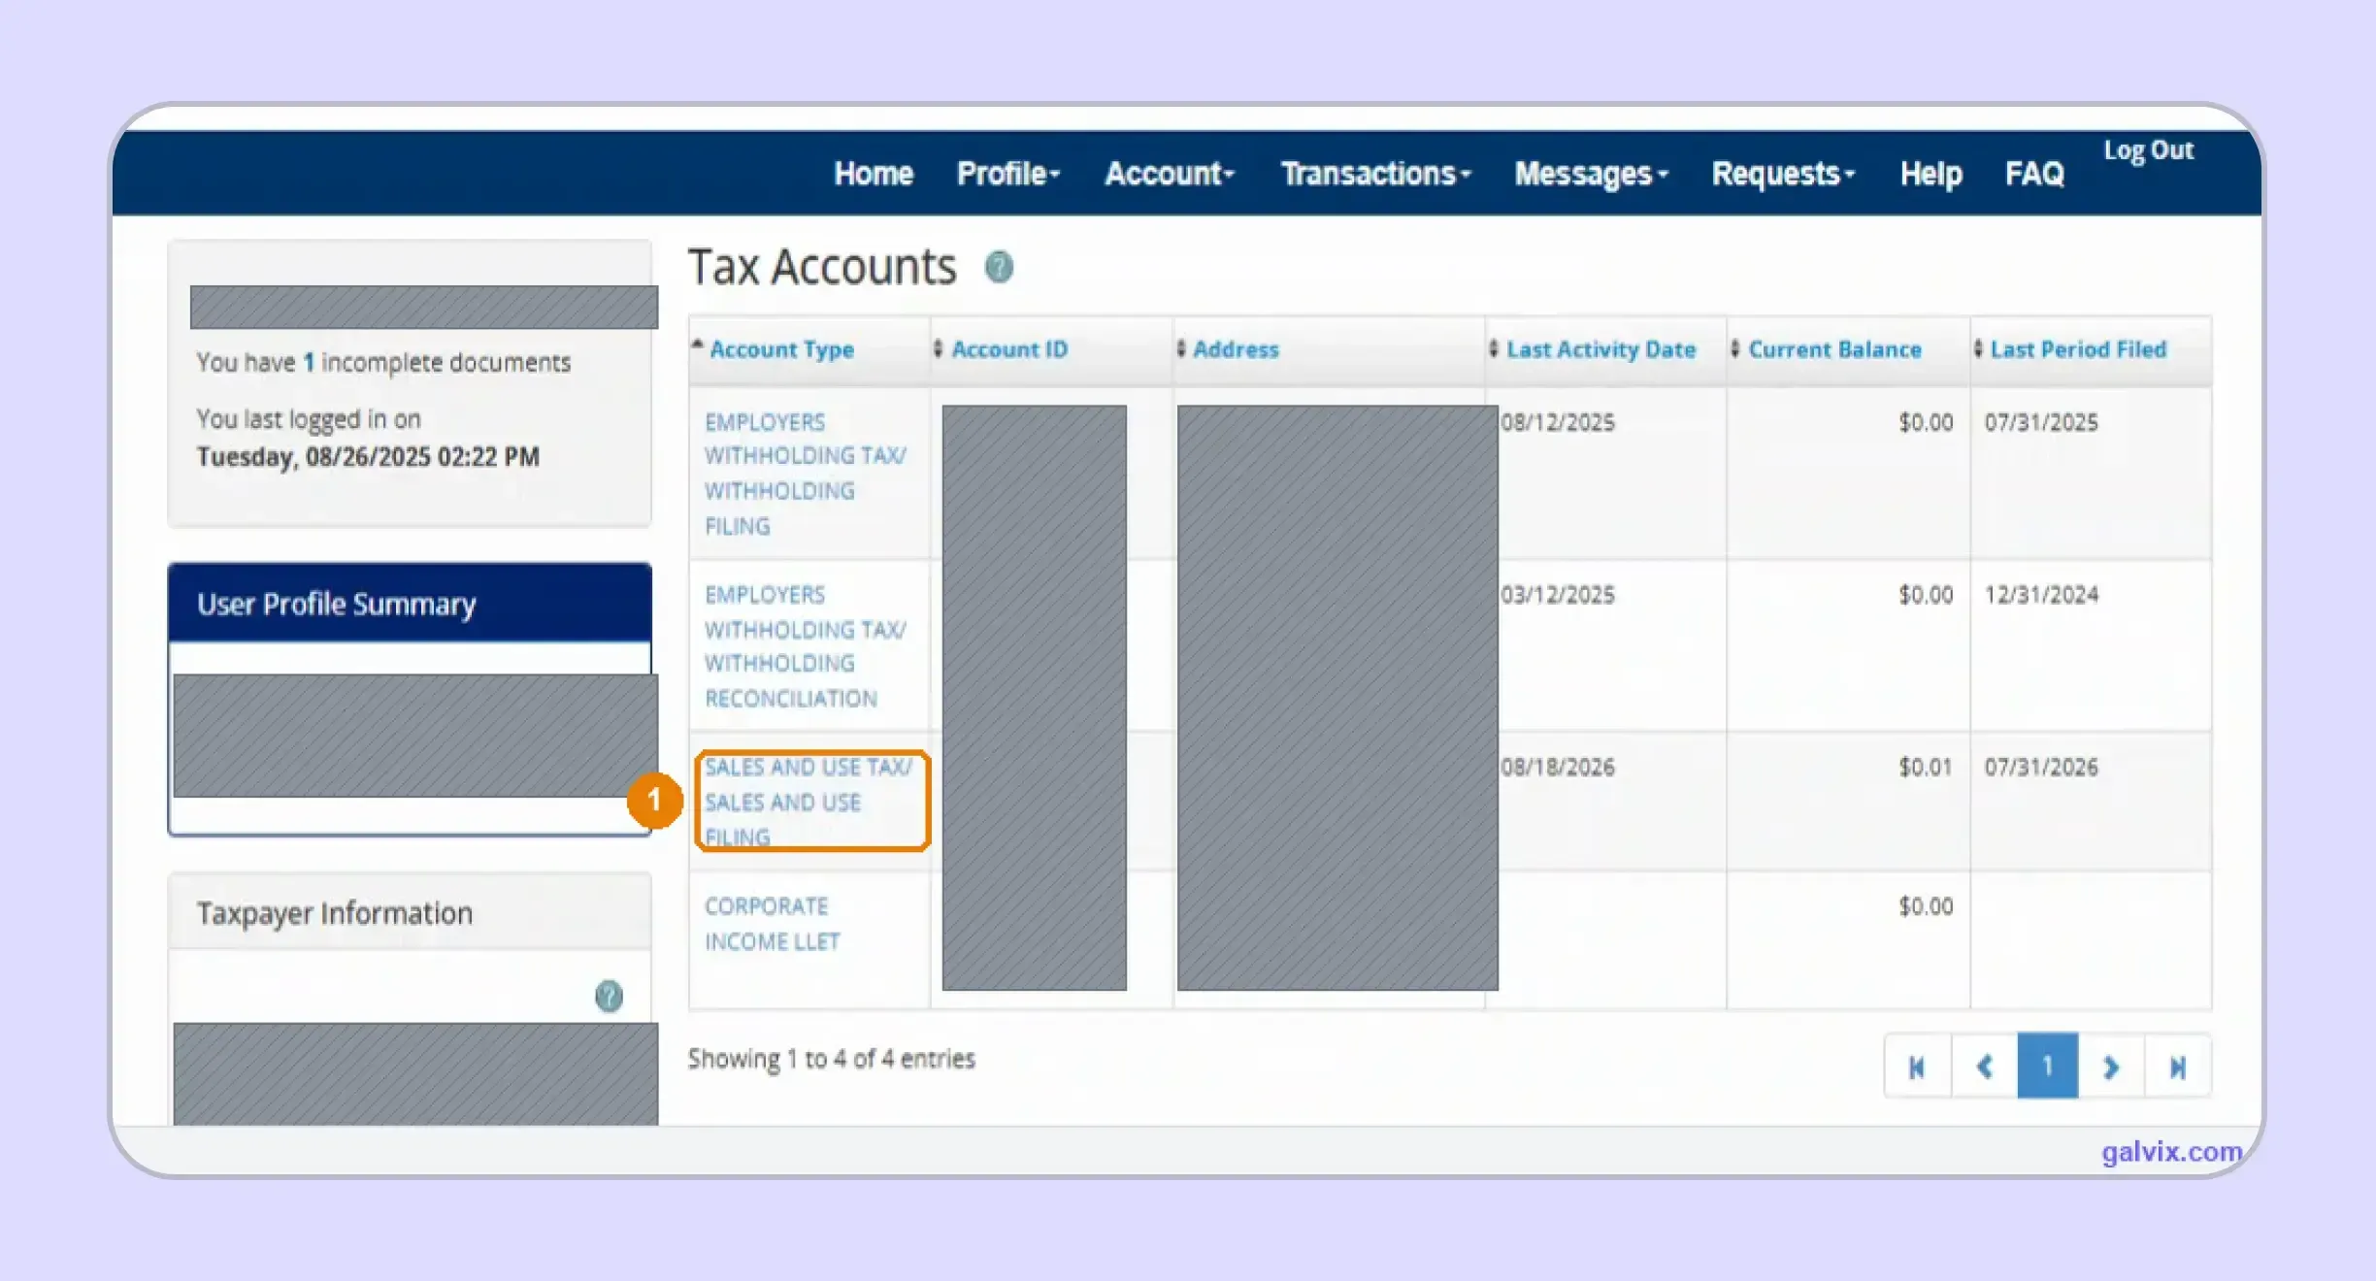Open Employers Withholding Tax Withholding Filing account
The width and height of the screenshot is (2376, 1281).
[805, 474]
